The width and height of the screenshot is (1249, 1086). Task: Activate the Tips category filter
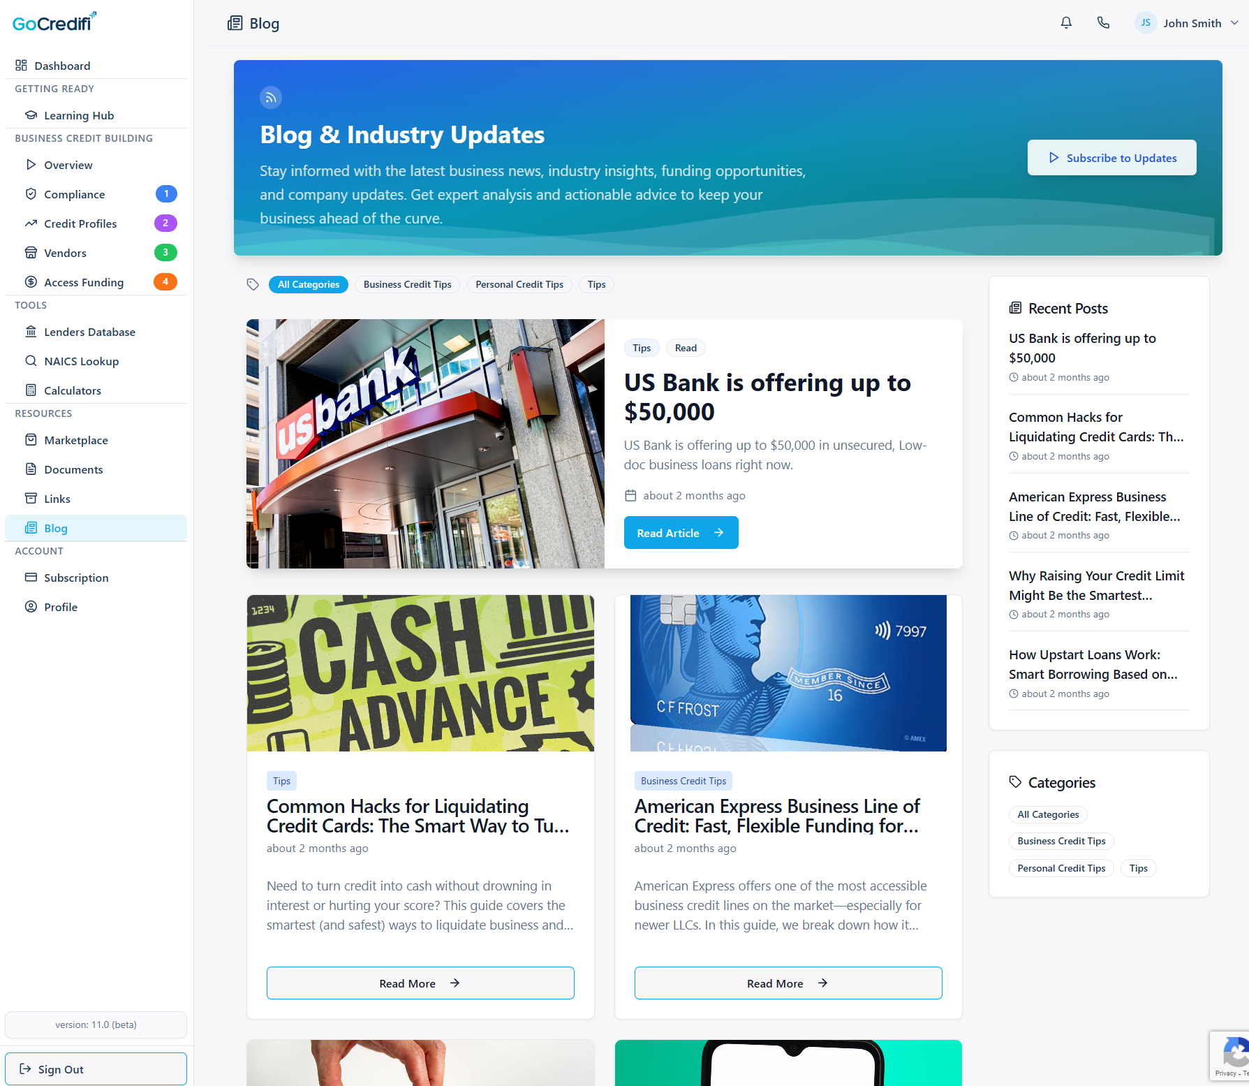pyautogui.click(x=596, y=284)
